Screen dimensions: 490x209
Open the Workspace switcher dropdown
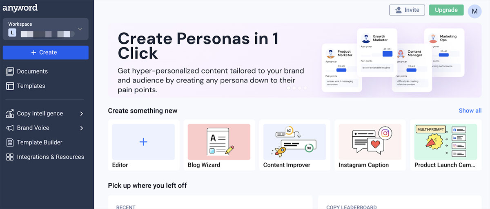click(80, 29)
